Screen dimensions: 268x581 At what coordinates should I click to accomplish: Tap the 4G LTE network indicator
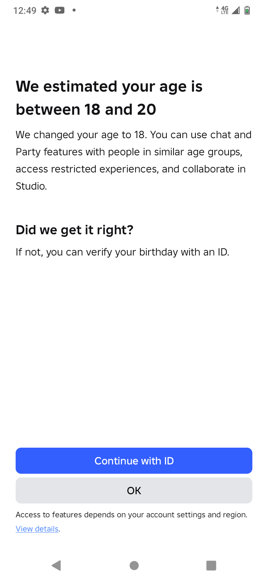tap(225, 10)
